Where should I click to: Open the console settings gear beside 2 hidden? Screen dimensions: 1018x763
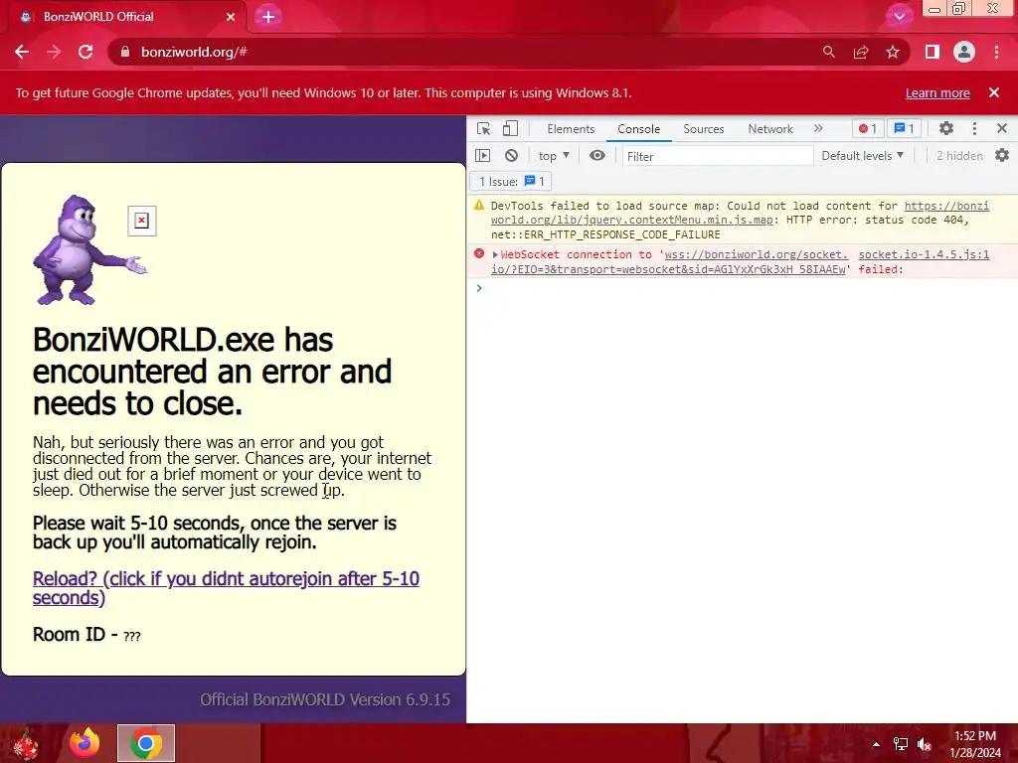1002,156
